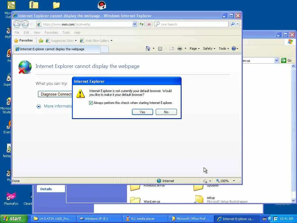Expand the Print options dropdown arrow
Screen dimensions: 297x223
coord(185,48)
